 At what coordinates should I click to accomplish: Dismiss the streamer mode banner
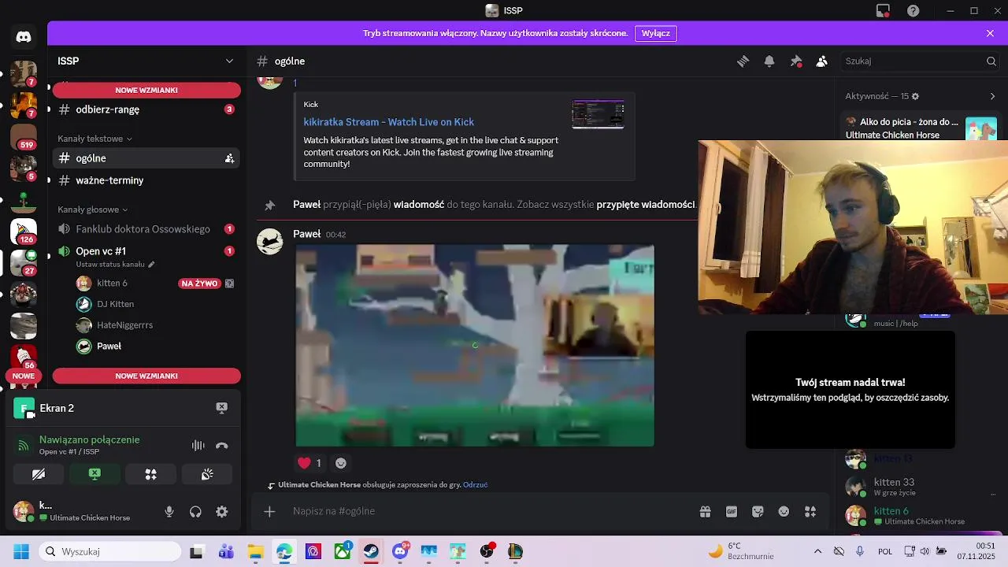990,33
